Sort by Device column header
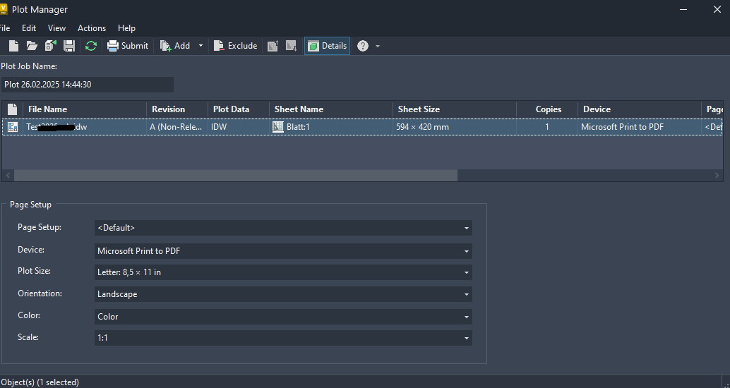This screenshot has width=730, height=388. tap(640, 109)
